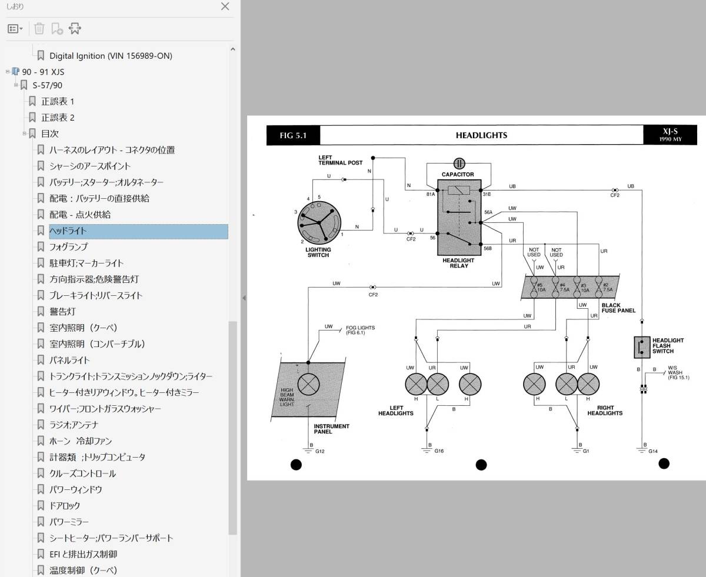This screenshot has width=706, height=577.
Task: Click bookmark icon beside フォグランプ
Action: pos(41,247)
